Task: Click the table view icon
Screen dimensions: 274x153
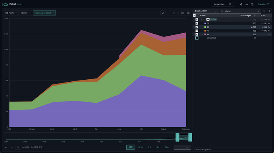Action: pyautogui.click(x=188, y=13)
